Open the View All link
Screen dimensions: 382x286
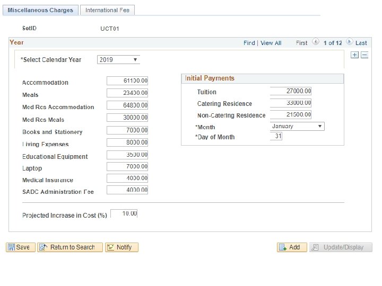271,43
